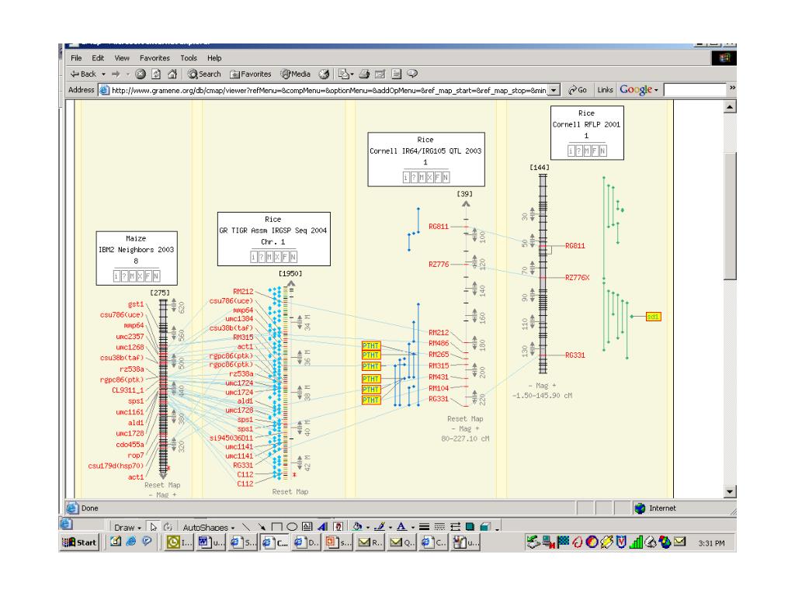Click the 'i' icon under Cornell IR64/IRG105 QTL

click(x=405, y=178)
